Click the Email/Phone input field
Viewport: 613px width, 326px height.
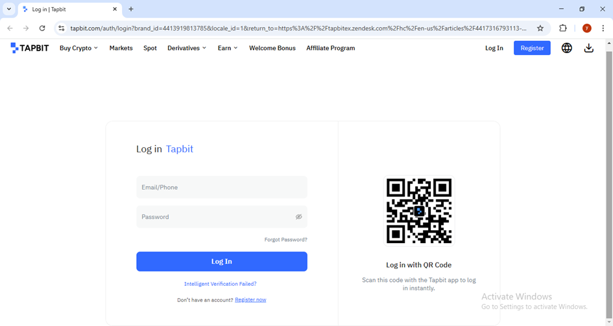(x=221, y=187)
